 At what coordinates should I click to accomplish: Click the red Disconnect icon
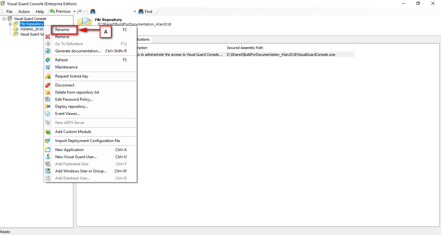coord(48,85)
